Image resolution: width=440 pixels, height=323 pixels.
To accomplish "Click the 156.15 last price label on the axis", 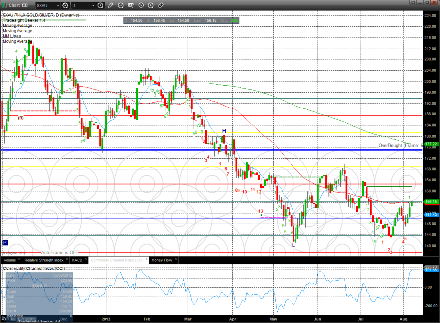I will pos(430,202).
